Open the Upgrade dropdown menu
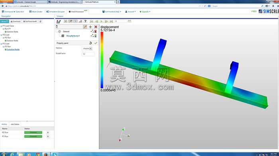Viewport: 279px width, 156px height. [145, 12]
